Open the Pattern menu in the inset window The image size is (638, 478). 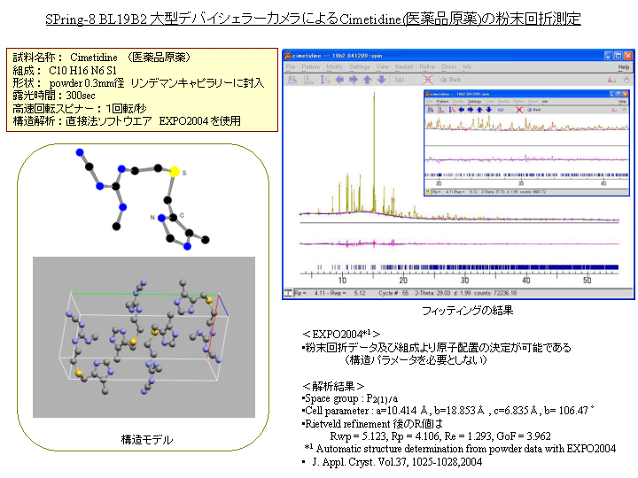coord(442,101)
